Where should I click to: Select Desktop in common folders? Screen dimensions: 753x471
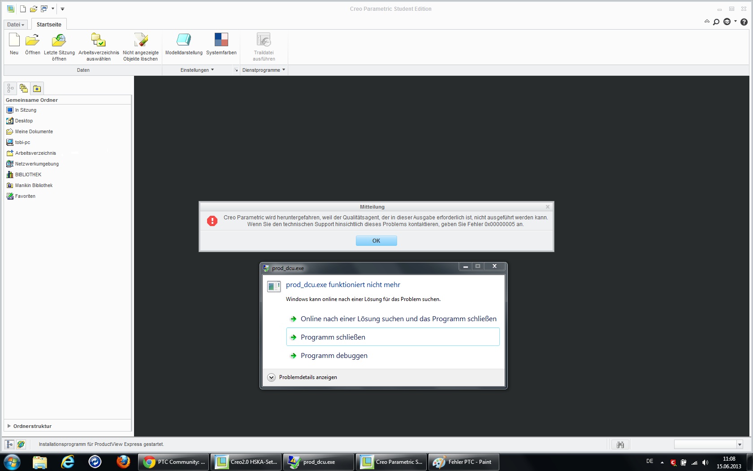click(x=24, y=121)
